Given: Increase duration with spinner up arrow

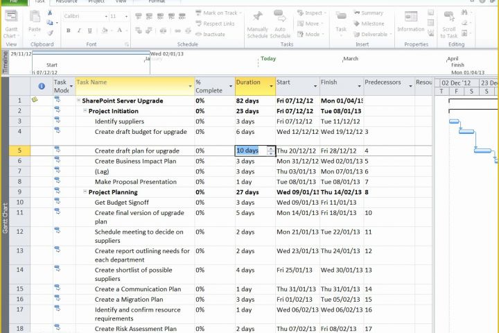Looking at the screenshot, I should pos(271,148).
